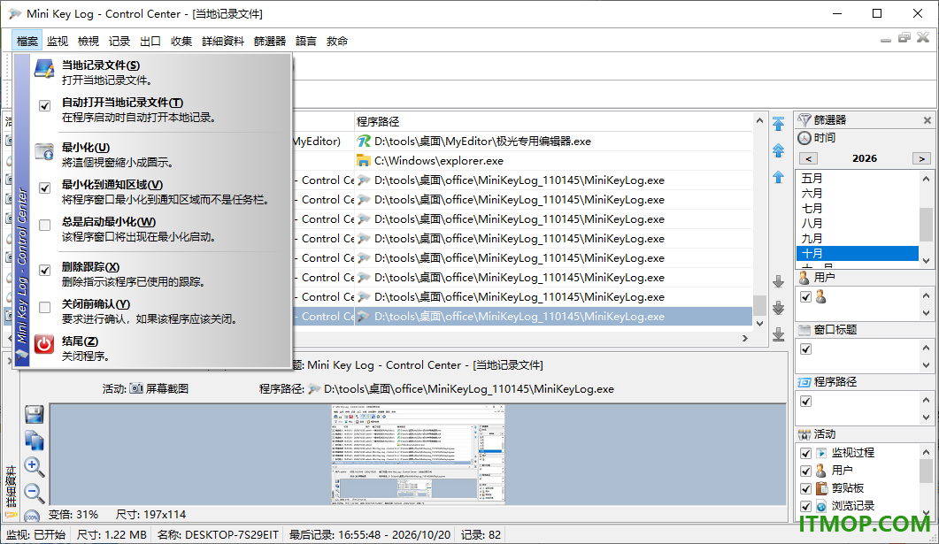Select 九月 in the month list
Viewport: 939px width, 544px height.
858,238
